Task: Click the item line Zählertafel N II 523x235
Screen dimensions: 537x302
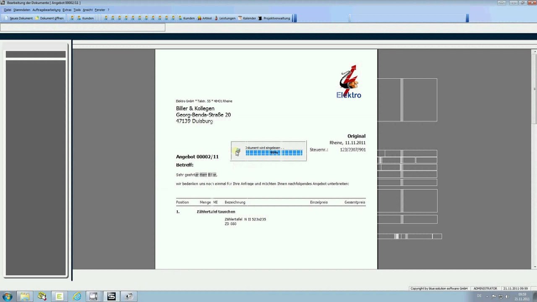Action: click(245, 219)
